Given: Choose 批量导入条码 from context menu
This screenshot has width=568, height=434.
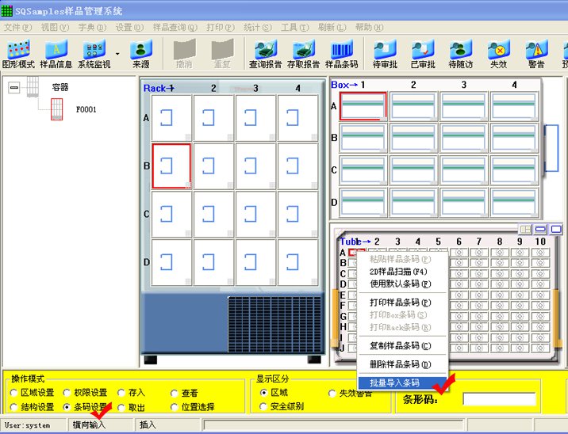Looking at the screenshot, I should 400,383.
